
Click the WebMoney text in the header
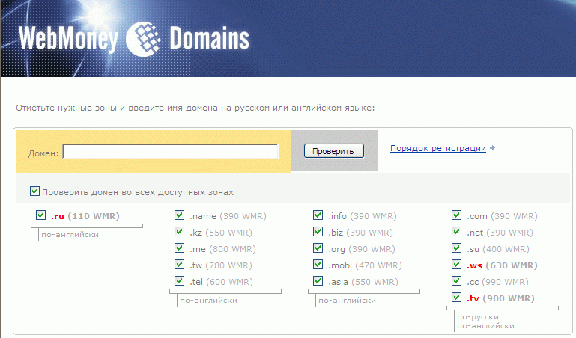click(x=68, y=39)
